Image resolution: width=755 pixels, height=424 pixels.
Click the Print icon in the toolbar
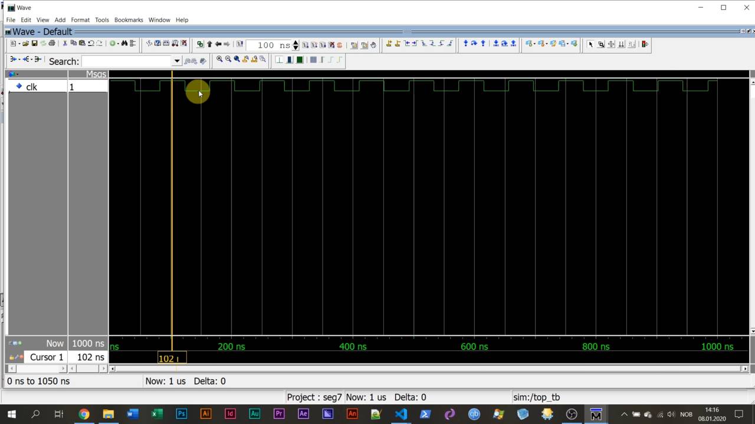(x=52, y=44)
